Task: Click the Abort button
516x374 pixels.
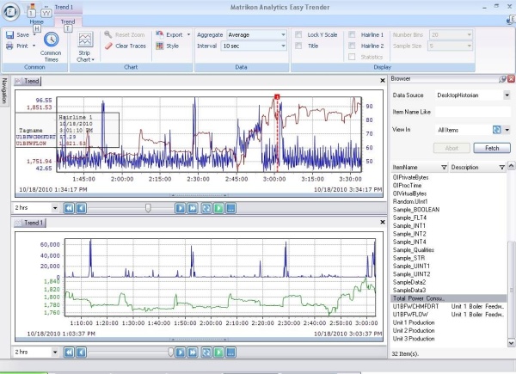Action: pyautogui.click(x=451, y=148)
